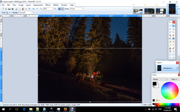Close the Tools panel

(174, 22)
